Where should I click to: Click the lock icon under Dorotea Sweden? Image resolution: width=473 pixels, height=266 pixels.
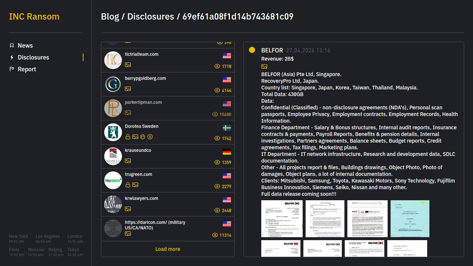tap(128, 137)
